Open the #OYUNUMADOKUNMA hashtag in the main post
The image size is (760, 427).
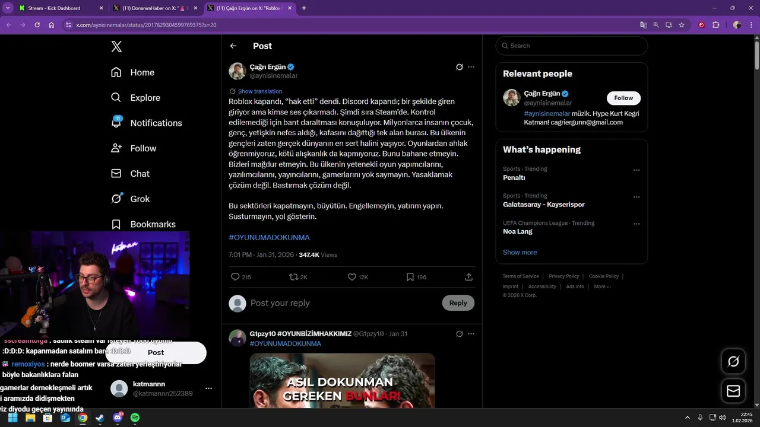pyautogui.click(x=269, y=237)
